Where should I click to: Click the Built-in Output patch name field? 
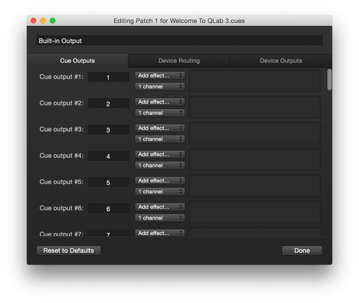tap(179, 41)
